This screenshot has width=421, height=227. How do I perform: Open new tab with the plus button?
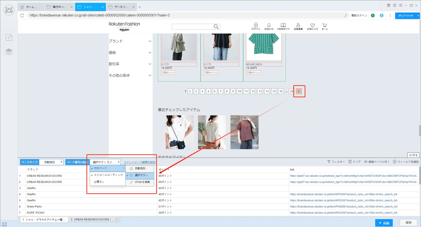coord(140,7)
